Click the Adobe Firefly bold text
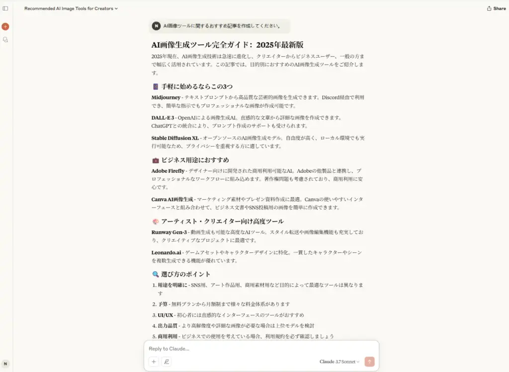Screen dimensions: 509x372 [168, 170]
